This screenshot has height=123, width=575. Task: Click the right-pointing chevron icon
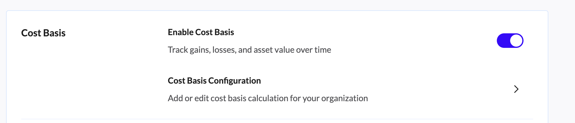(x=516, y=89)
